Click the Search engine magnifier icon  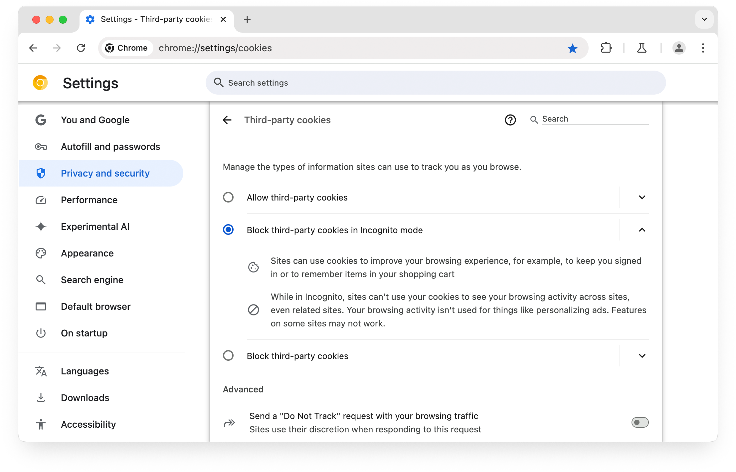41,280
